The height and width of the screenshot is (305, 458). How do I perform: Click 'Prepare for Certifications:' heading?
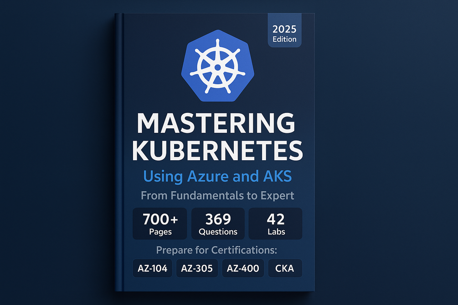(216, 250)
